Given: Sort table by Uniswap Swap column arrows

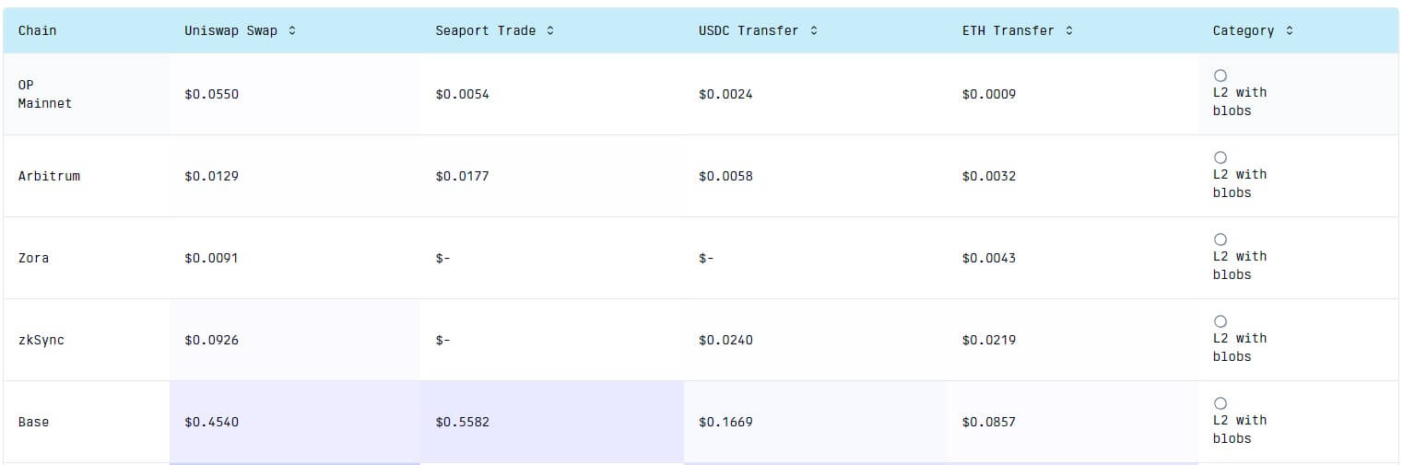Looking at the screenshot, I should pos(292,30).
